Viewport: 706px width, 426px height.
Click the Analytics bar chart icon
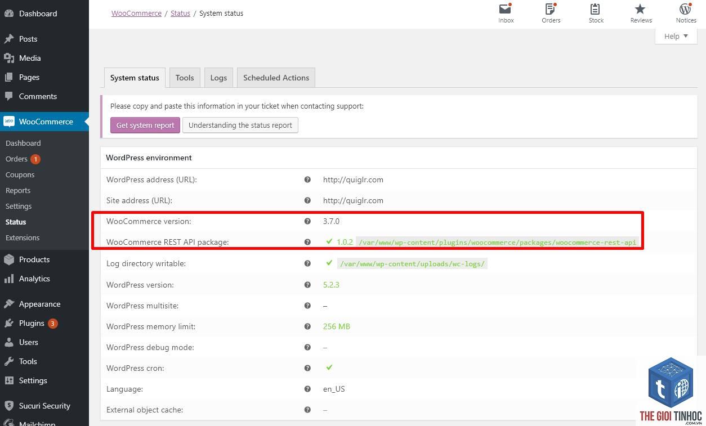8,279
